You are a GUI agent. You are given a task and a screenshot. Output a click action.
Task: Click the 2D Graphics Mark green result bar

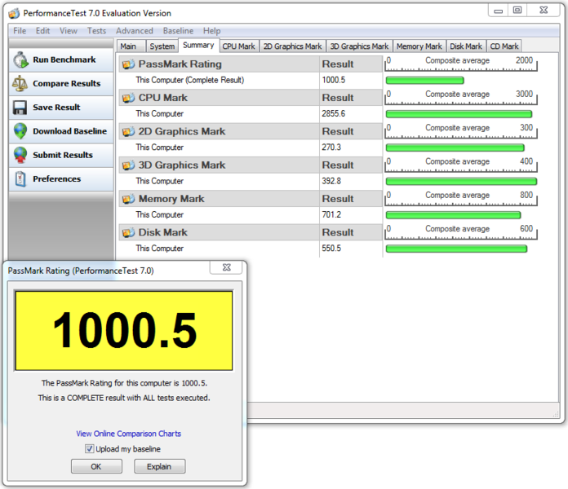(x=455, y=148)
